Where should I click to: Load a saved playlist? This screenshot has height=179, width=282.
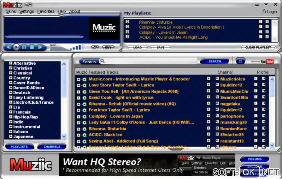pyautogui.click(x=138, y=48)
